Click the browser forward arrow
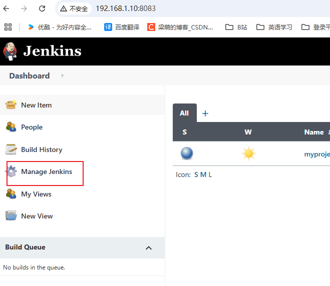Viewport: 330px width, 286px height. tap(24, 8)
